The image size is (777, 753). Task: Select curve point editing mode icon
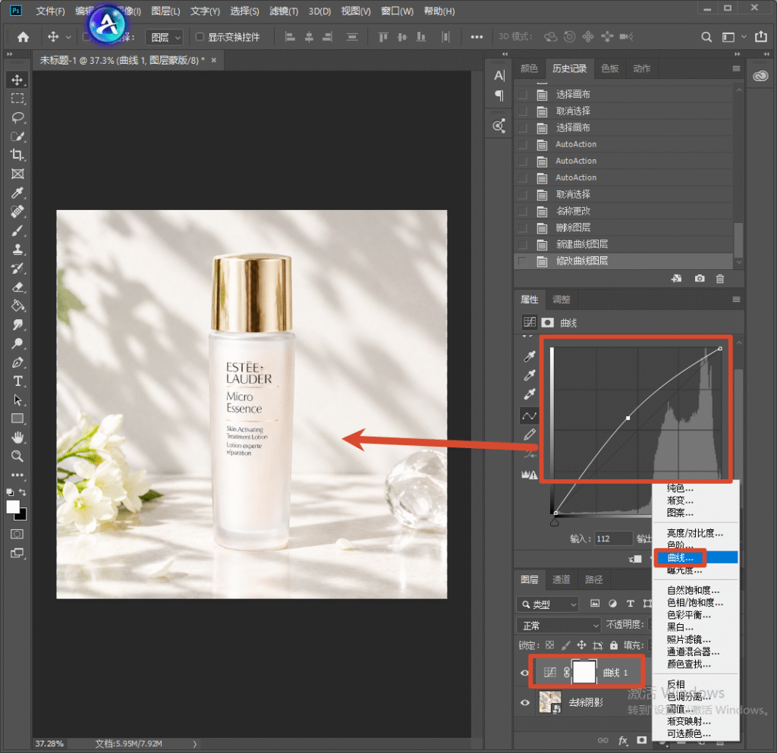529,416
